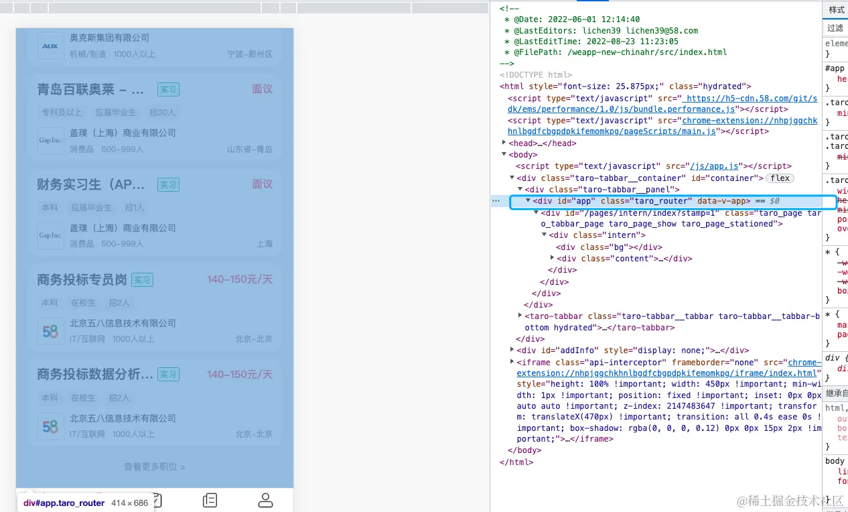The image size is (848, 512).
Task: Expand the div id="addInfo" node
Action: 512,350
